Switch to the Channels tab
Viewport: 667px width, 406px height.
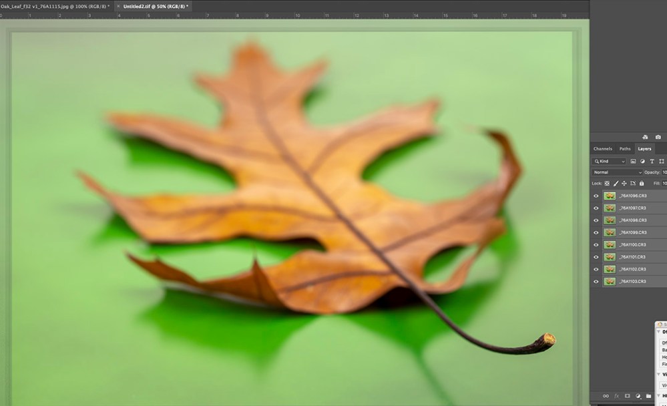click(x=602, y=149)
